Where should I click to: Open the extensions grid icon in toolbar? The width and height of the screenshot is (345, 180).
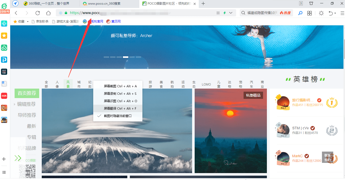click(309, 13)
